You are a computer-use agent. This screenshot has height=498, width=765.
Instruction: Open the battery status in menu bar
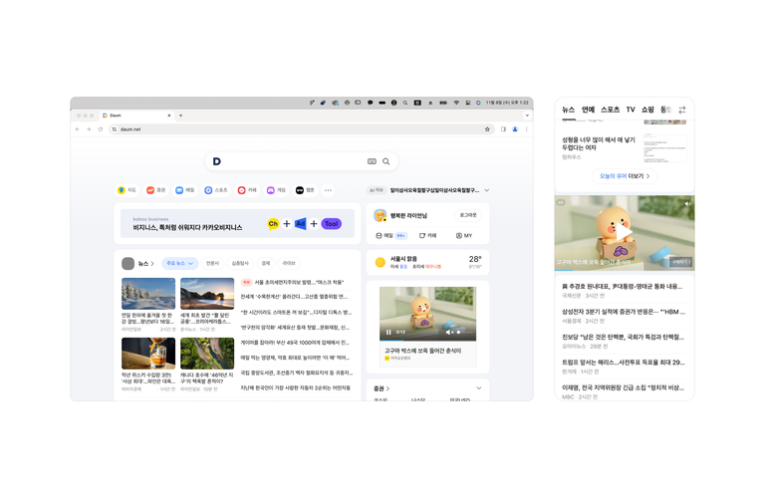pyautogui.click(x=443, y=103)
